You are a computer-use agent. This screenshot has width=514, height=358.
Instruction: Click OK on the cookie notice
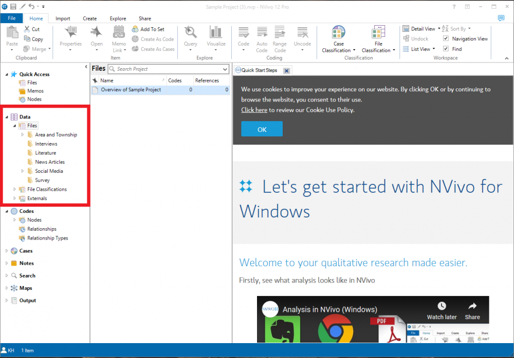262,129
